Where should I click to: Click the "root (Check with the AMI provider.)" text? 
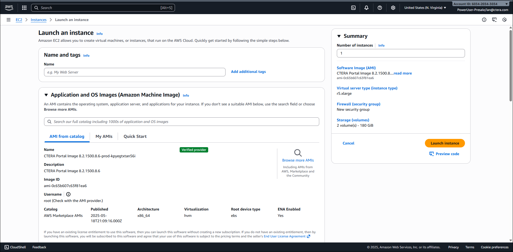pos(73,201)
